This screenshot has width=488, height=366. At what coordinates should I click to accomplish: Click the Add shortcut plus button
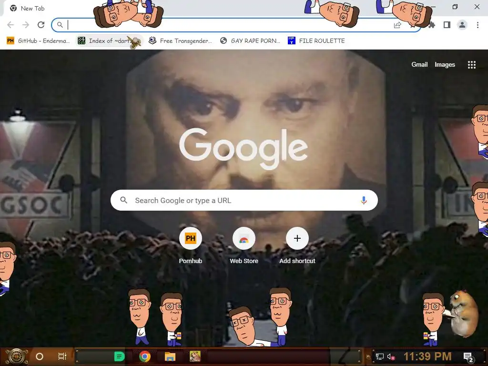(x=297, y=238)
